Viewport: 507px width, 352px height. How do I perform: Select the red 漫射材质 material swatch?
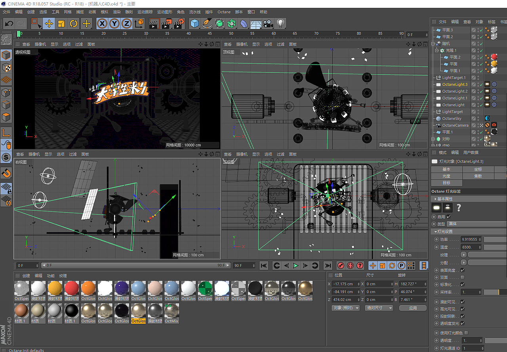pyautogui.click(x=72, y=291)
